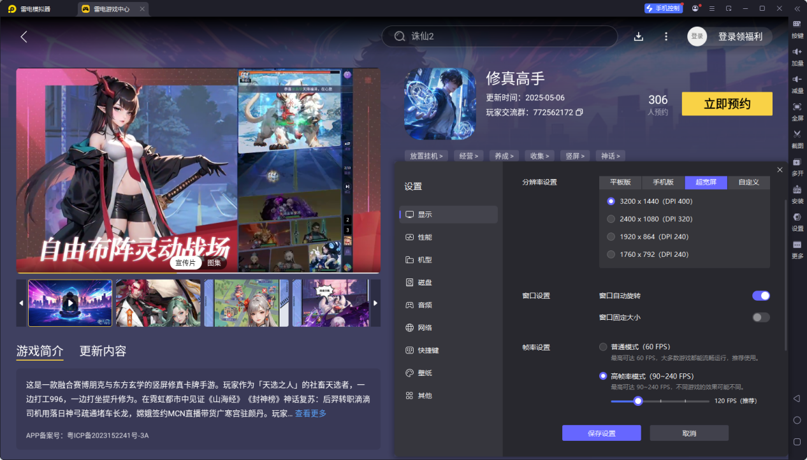Open 性能 settings section
The height and width of the screenshot is (460, 807).
pyautogui.click(x=449, y=237)
